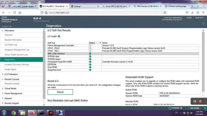Viewport: 207px width, 116px height.
Task: Open the Downloads panel
Action: (x=192, y=13)
